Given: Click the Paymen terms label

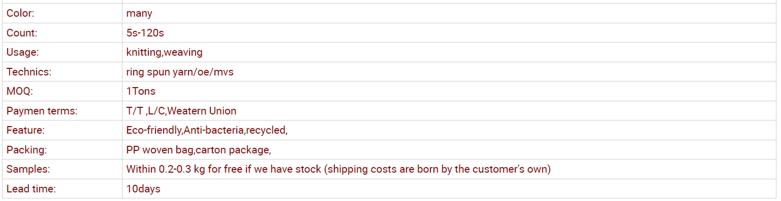Looking at the screenshot, I should click(42, 111).
